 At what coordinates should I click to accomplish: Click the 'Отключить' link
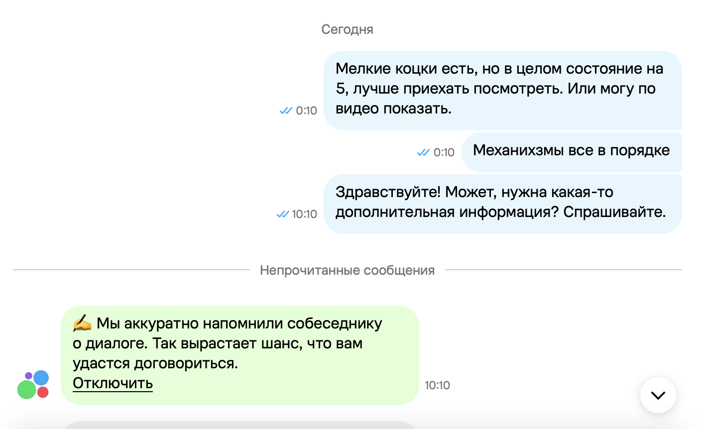click(113, 383)
